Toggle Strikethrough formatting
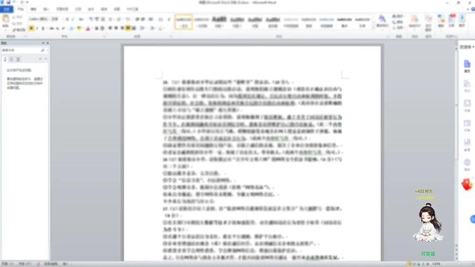This screenshot has height=267, width=475. click(x=52, y=28)
